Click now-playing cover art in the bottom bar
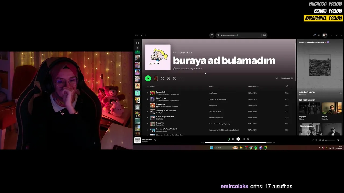 point(137,140)
